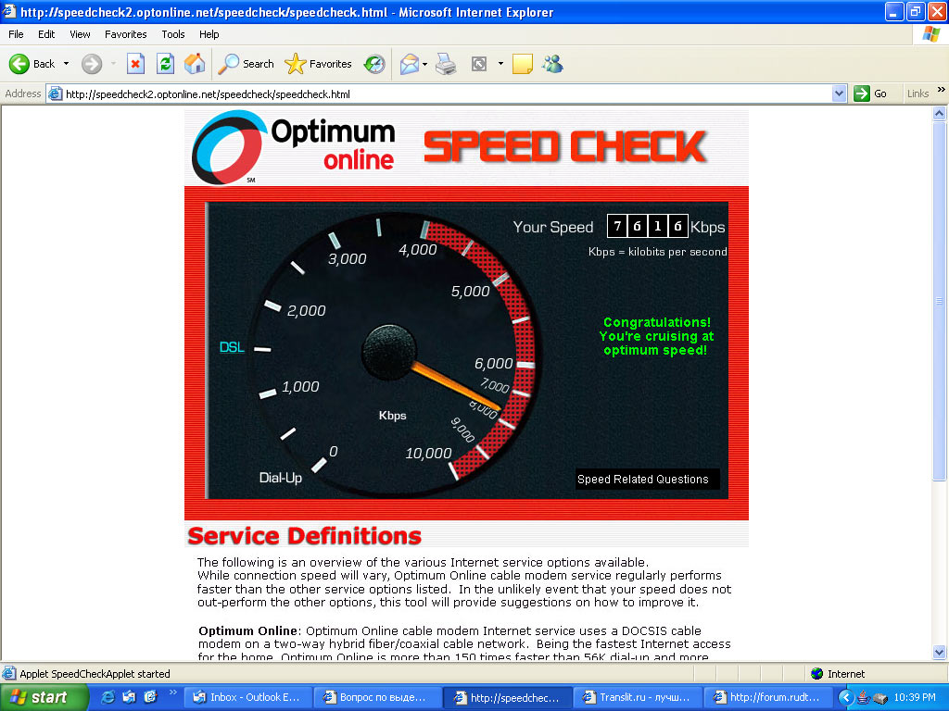Open the Edit menu
This screenshot has height=711, width=949.
[46, 34]
